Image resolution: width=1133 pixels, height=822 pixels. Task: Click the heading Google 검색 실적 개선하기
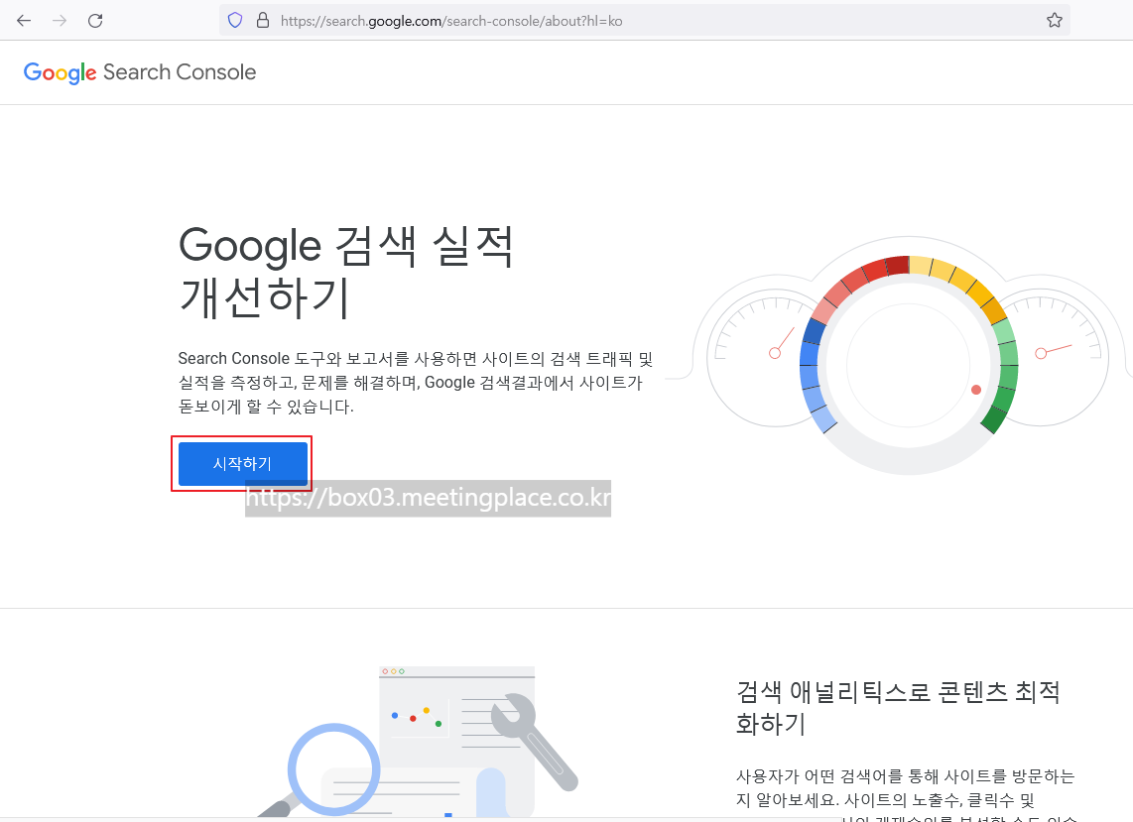pyautogui.click(x=345, y=271)
